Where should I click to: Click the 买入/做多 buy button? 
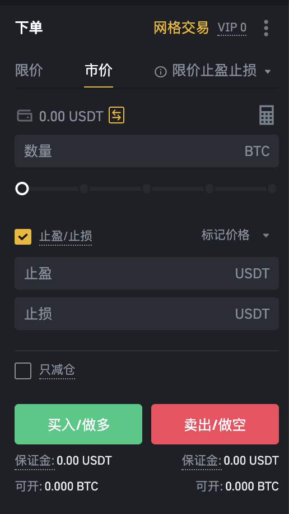78,424
